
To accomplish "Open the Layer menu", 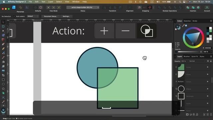I will tap(51, 2).
